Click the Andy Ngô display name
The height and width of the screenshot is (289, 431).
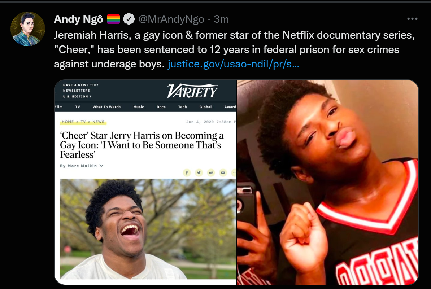pyautogui.click(x=78, y=19)
